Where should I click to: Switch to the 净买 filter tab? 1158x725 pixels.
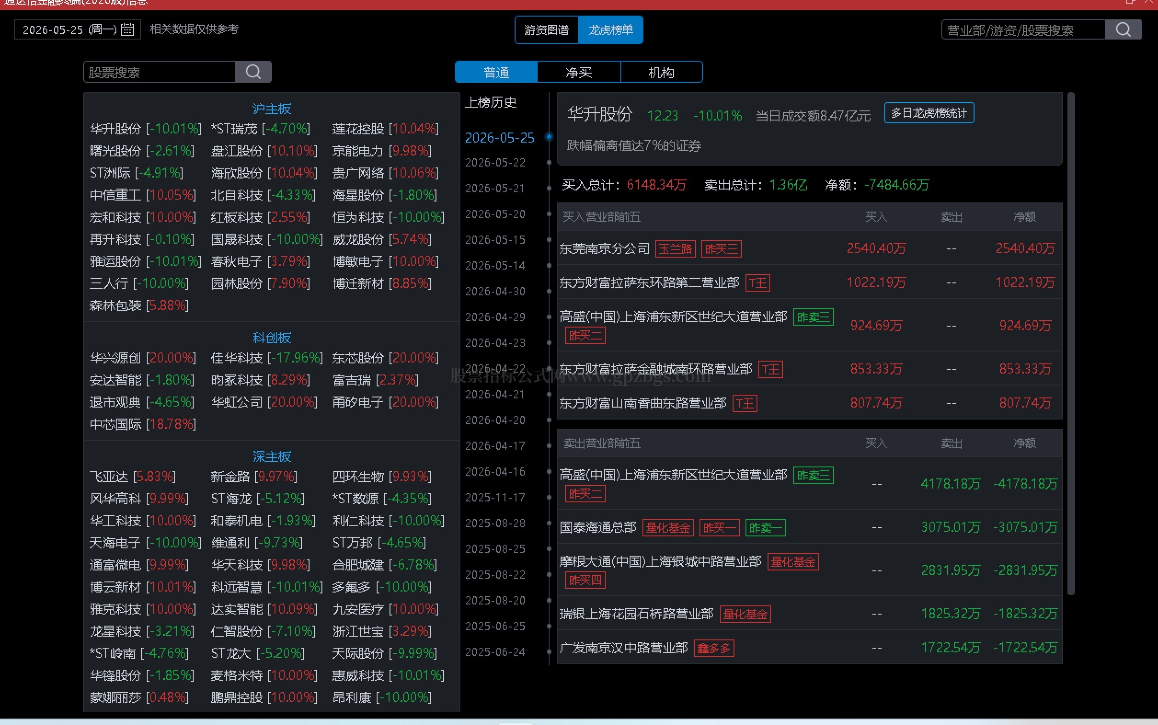tap(579, 72)
